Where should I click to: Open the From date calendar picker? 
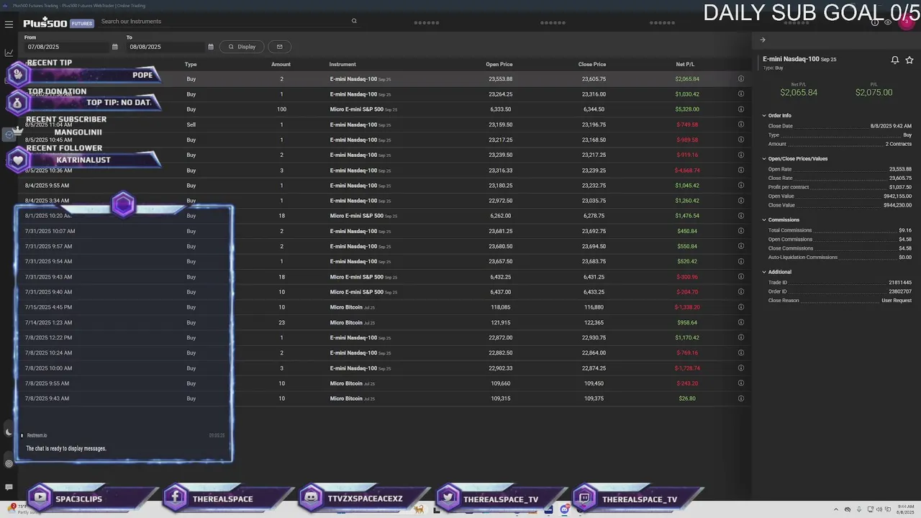pyautogui.click(x=115, y=47)
